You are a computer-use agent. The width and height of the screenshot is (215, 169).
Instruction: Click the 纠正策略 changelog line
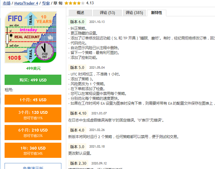pos(78,28)
